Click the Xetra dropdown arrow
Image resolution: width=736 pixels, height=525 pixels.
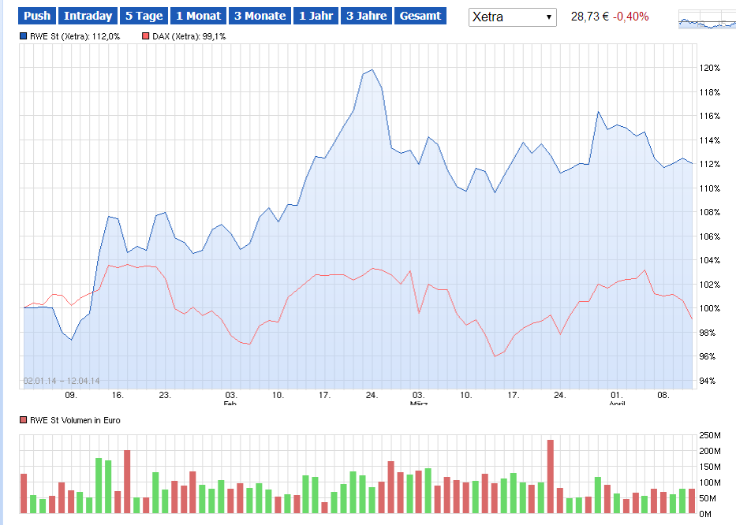click(x=548, y=16)
